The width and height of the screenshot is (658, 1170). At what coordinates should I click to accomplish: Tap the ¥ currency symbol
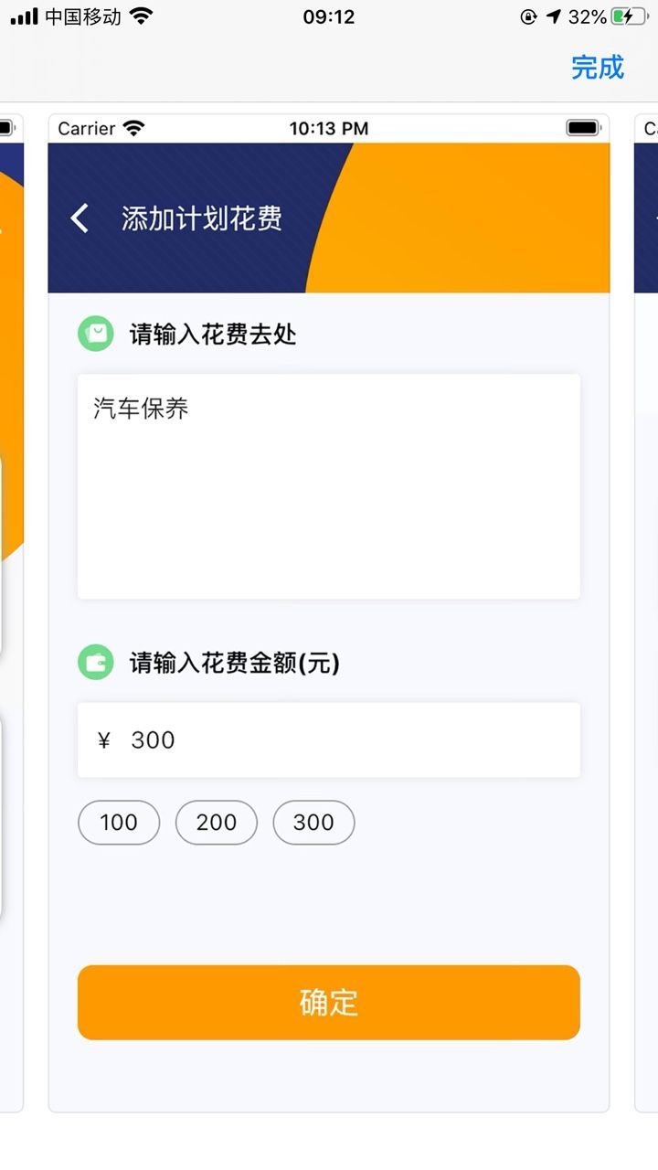tap(104, 740)
